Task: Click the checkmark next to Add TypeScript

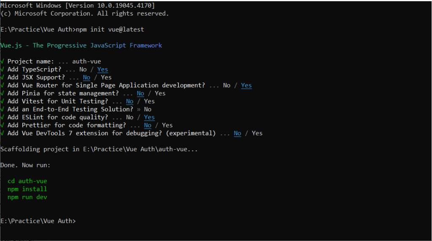Action: point(3,70)
